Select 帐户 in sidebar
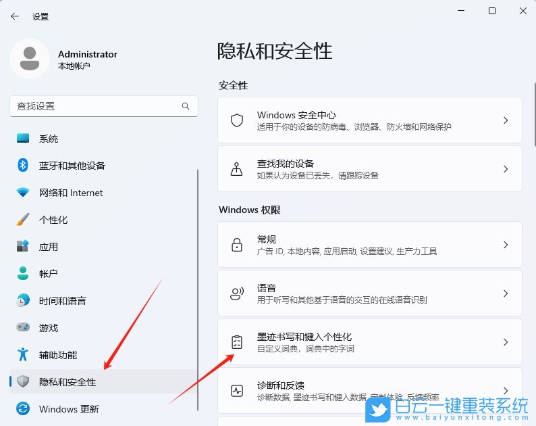The height and width of the screenshot is (426, 536). [x=103, y=274]
